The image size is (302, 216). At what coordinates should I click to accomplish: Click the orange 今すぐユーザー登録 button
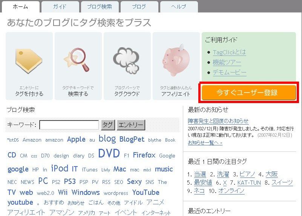(x=248, y=93)
